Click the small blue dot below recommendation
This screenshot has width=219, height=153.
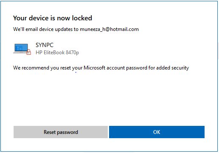[x=76, y=72]
